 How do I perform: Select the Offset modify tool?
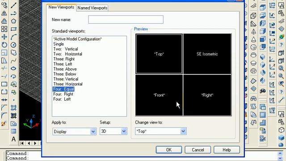click(4, 21)
